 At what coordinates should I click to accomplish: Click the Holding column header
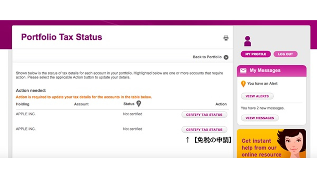(x=22, y=104)
